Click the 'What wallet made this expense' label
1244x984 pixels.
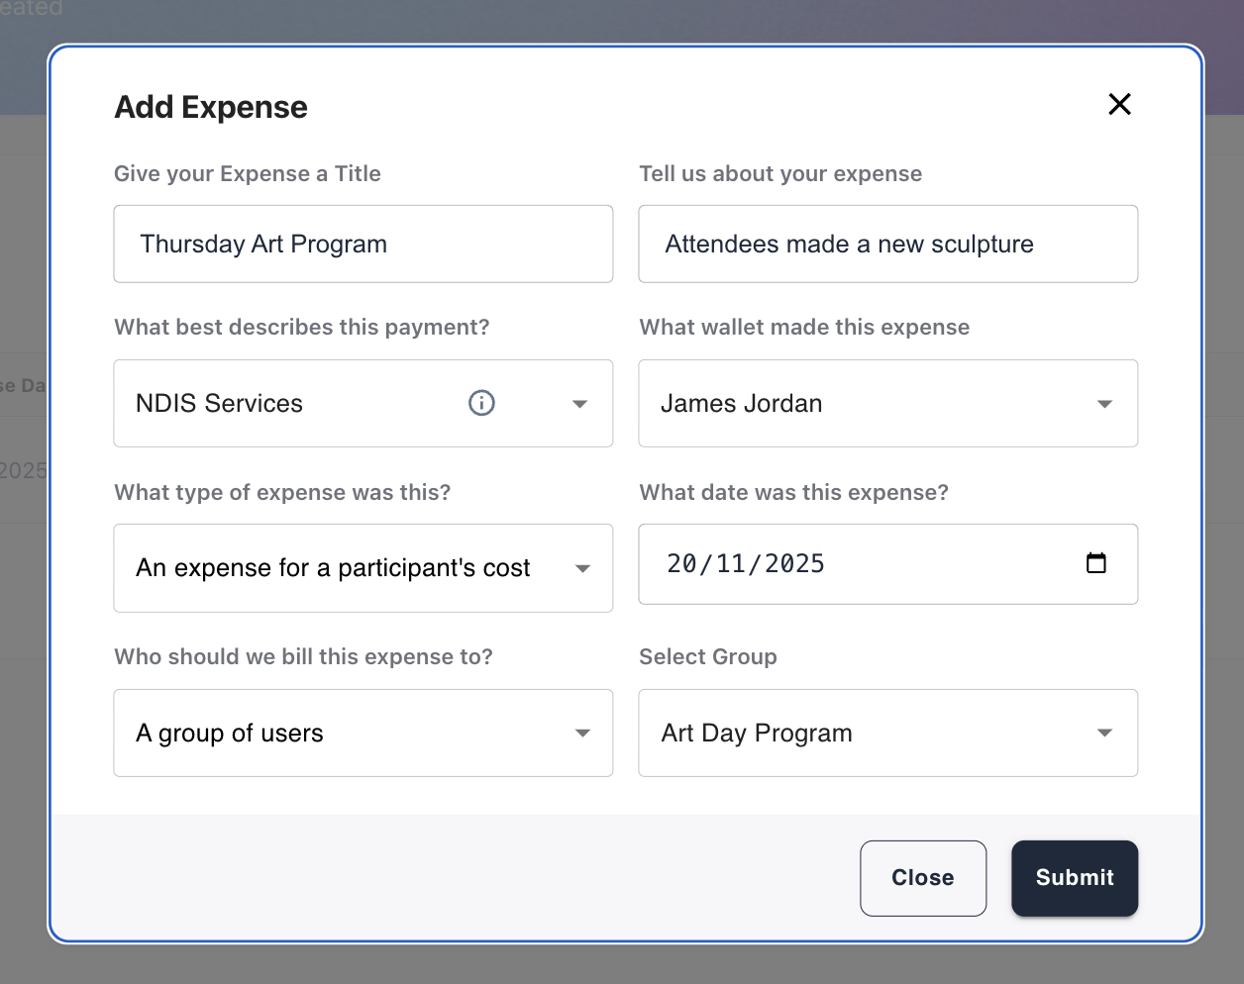pos(804,327)
